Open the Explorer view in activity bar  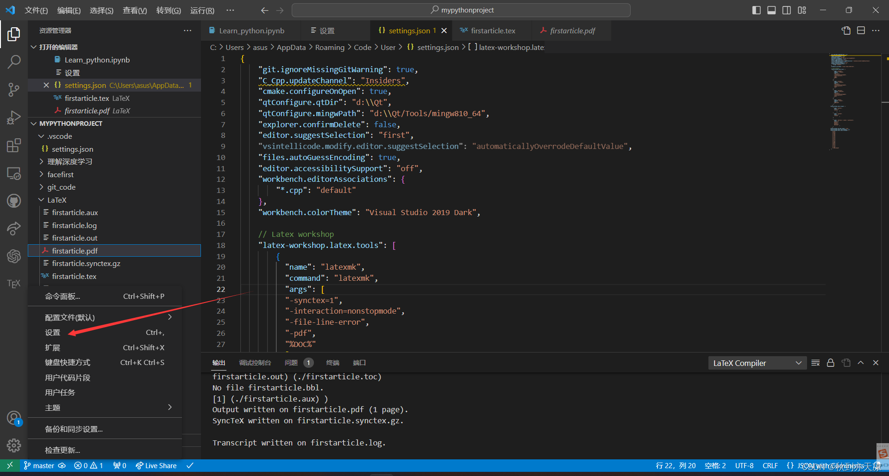tap(14, 34)
